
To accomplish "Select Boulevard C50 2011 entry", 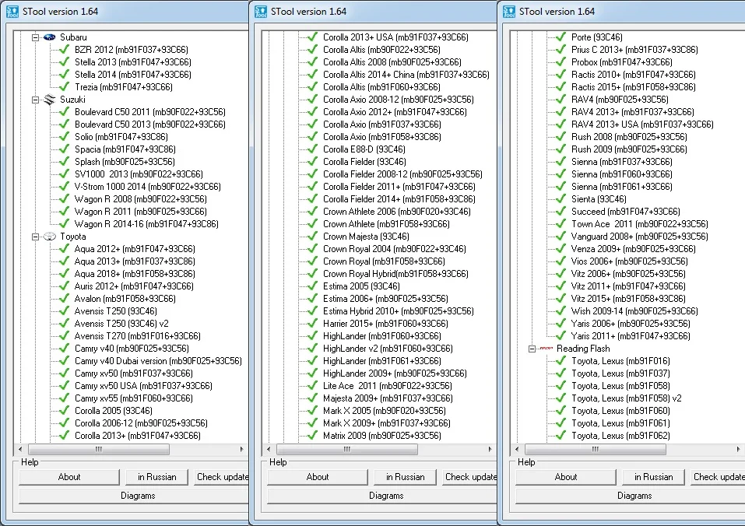I will tap(149, 111).
